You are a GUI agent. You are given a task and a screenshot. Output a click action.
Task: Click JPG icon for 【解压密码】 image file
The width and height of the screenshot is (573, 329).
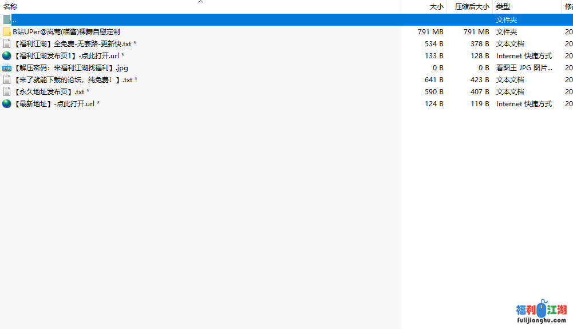click(7, 68)
